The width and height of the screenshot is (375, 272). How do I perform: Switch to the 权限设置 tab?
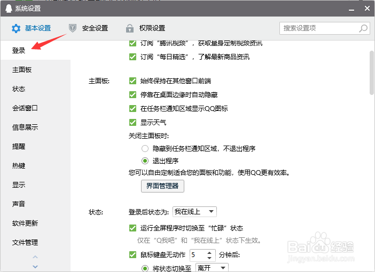[x=145, y=28]
